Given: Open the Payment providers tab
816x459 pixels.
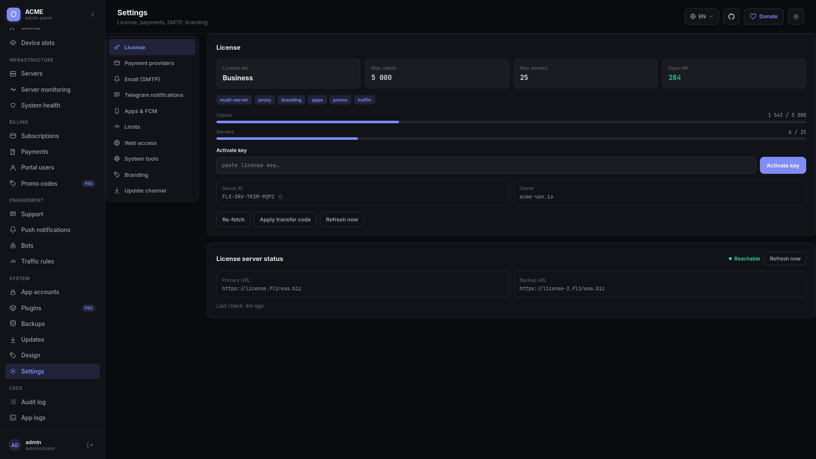Looking at the screenshot, I should (152, 63).
